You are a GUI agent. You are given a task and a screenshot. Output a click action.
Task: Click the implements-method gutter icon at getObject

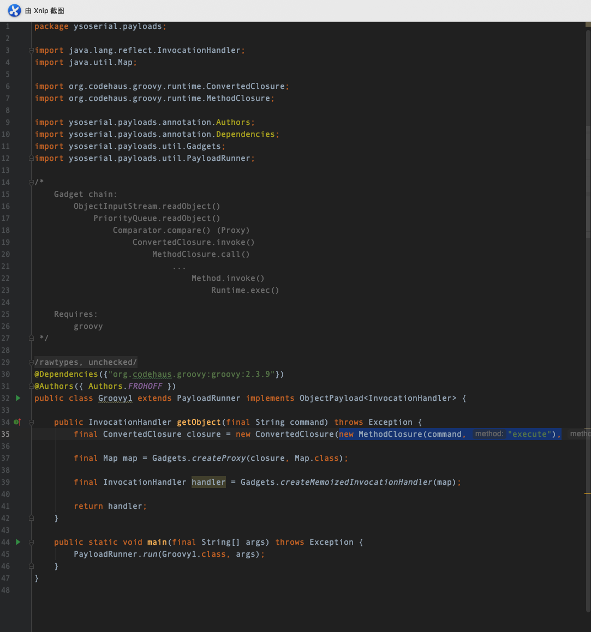17,422
